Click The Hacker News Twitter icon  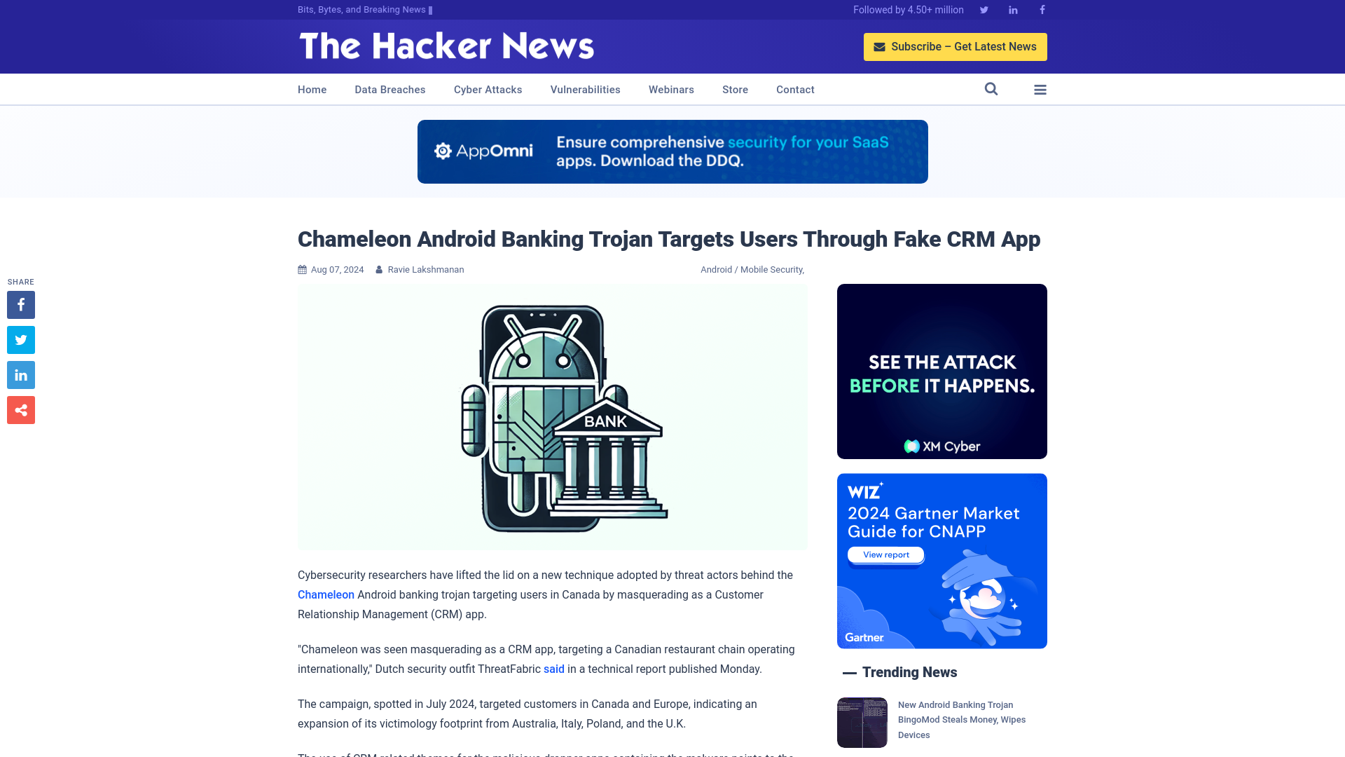point(984,9)
